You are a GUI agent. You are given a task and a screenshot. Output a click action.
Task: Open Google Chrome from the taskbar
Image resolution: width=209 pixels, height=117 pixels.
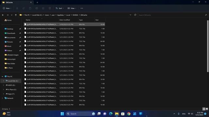point(129,114)
